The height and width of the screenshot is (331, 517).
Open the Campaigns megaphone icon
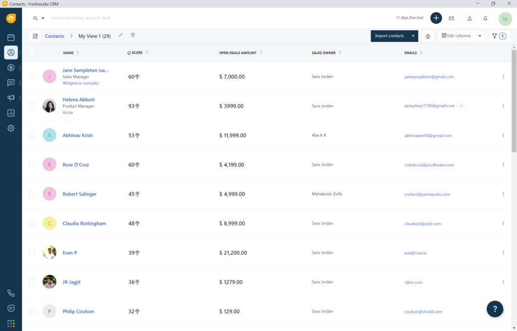pyautogui.click(x=11, y=98)
